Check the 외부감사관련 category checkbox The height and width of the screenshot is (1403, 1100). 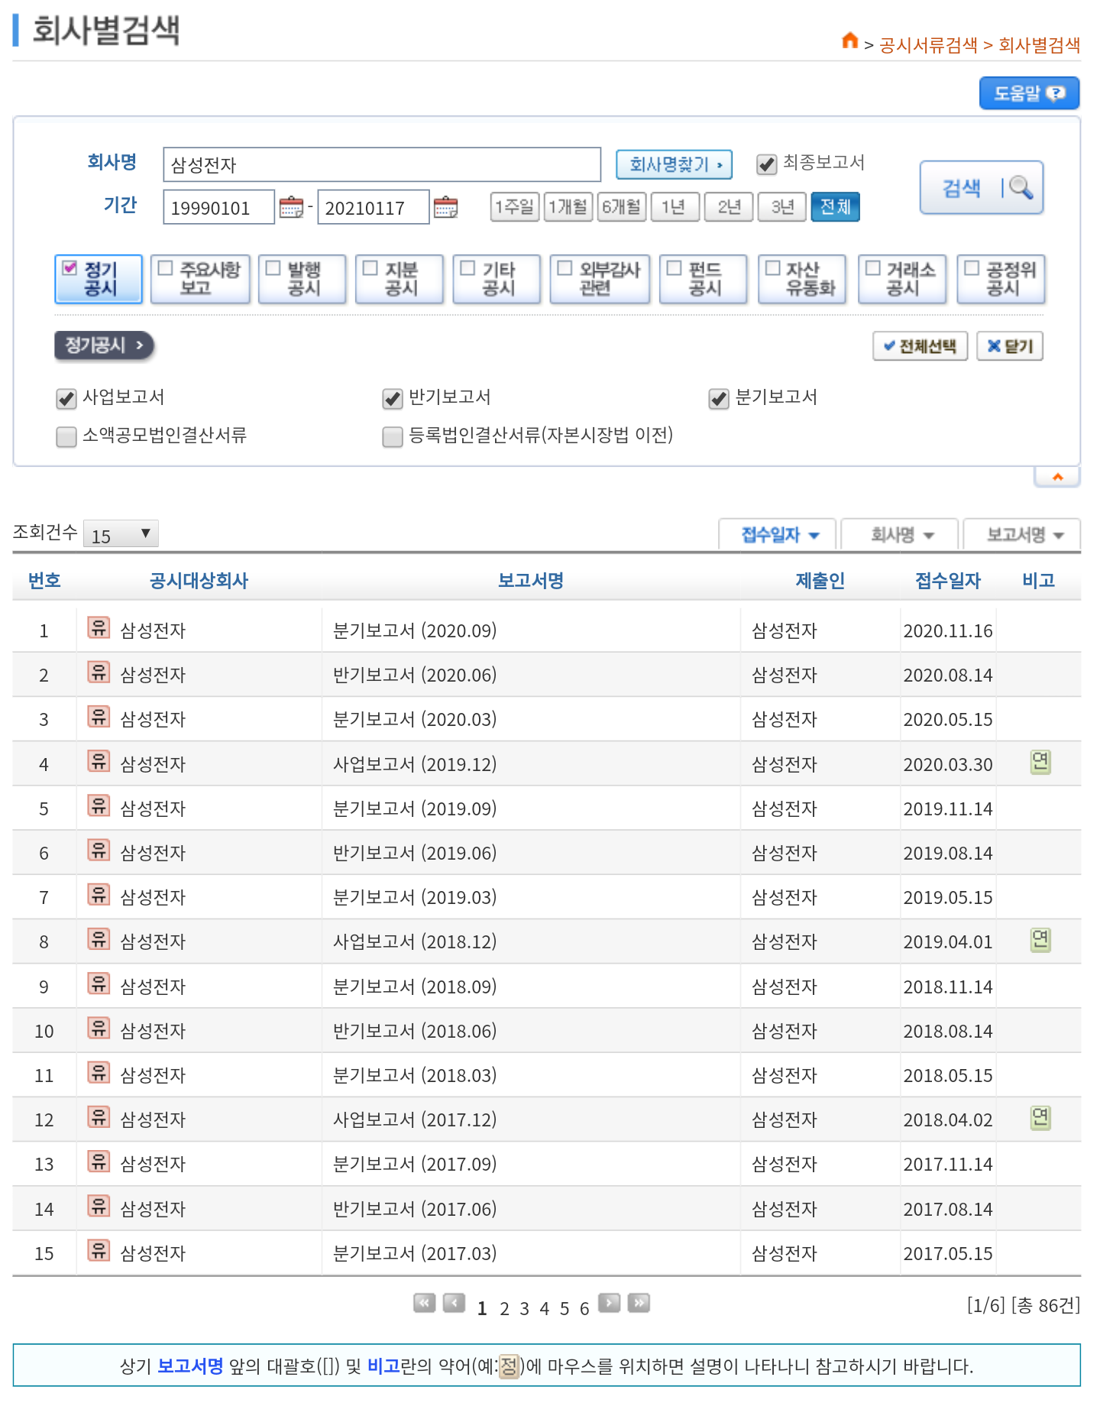(565, 268)
